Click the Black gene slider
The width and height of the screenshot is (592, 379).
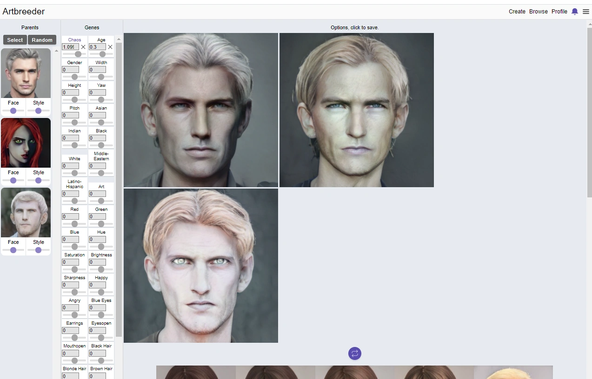tap(101, 145)
